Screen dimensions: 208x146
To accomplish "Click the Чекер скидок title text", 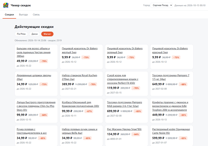I will click(21, 5).
